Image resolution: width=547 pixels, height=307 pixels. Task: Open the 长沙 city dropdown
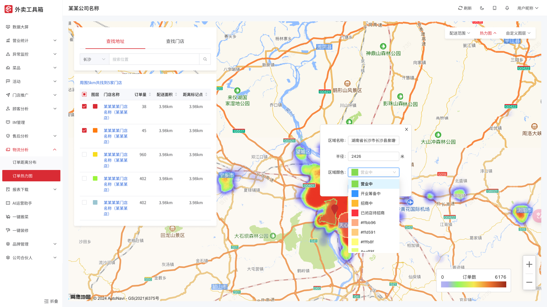coord(94,59)
